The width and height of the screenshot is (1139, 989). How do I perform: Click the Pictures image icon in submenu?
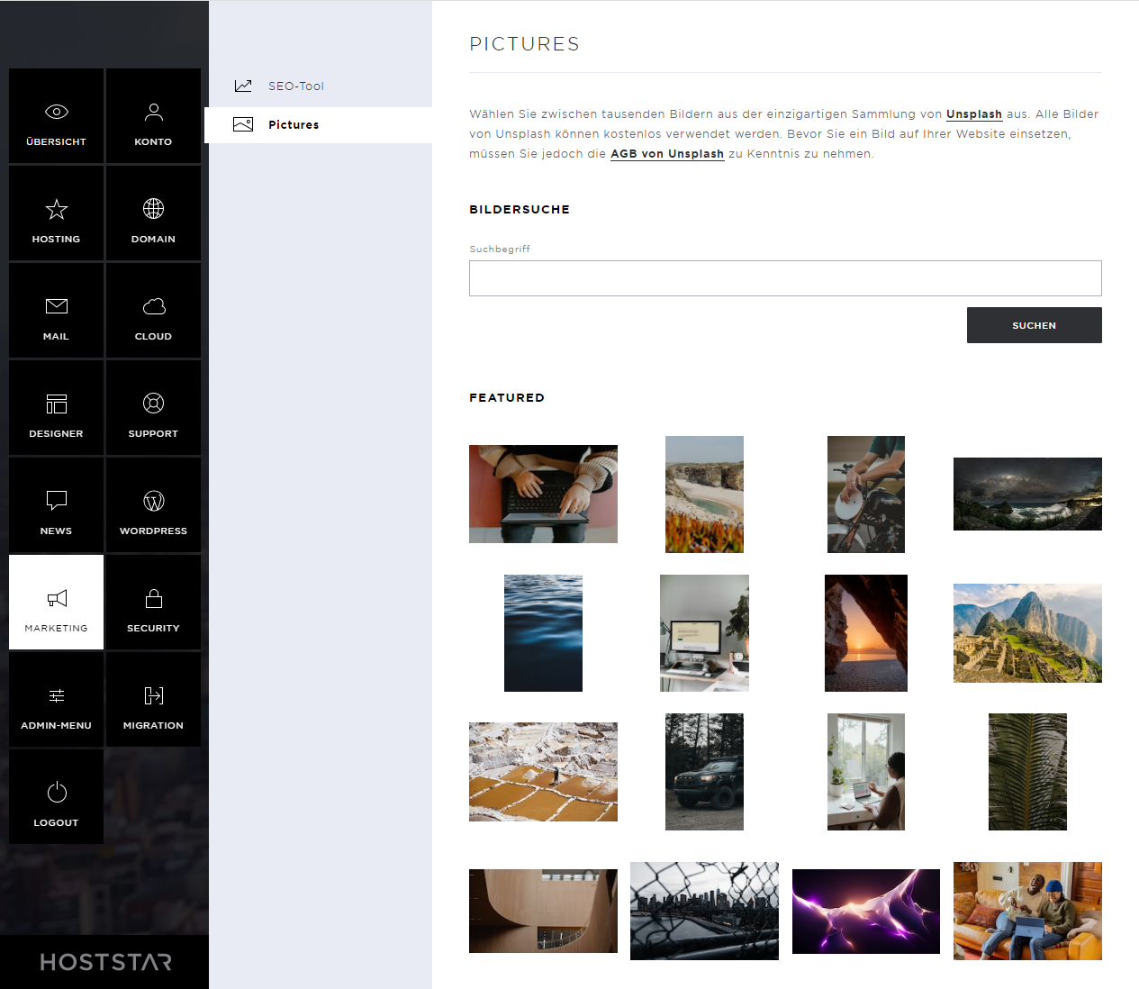coord(243,124)
